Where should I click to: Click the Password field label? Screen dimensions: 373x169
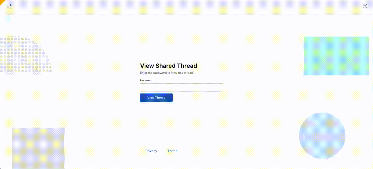(x=146, y=80)
